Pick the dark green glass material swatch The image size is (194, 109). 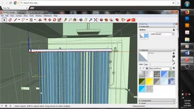click(x=142, y=81)
